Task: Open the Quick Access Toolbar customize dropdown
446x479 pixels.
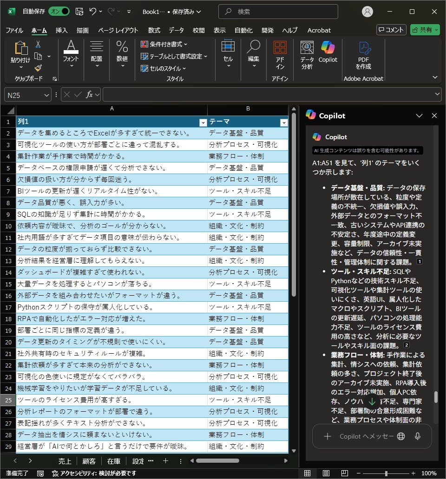Action: point(129,12)
